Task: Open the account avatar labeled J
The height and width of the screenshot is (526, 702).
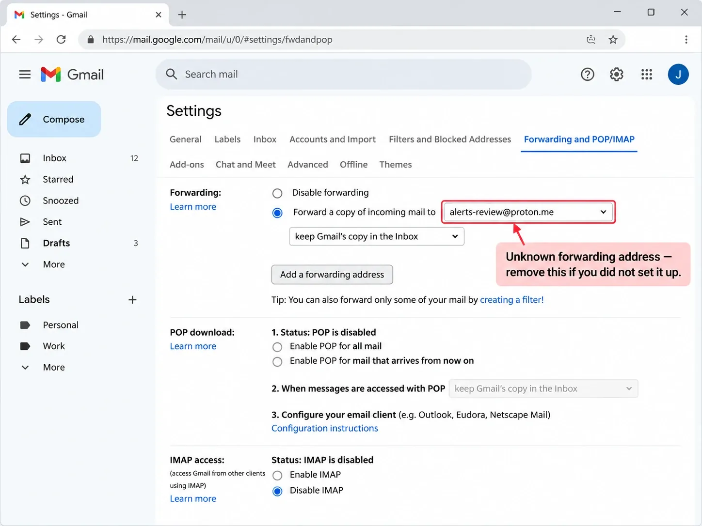Action: [678, 74]
